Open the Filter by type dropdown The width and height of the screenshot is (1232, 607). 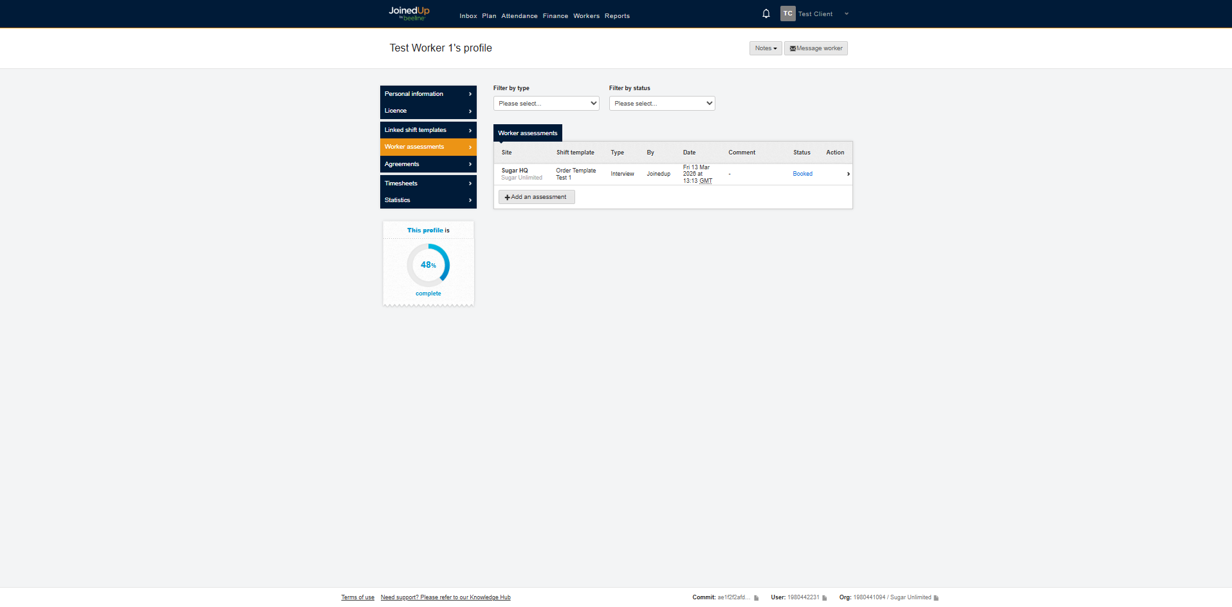546,104
